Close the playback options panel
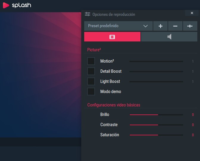 [191, 13]
